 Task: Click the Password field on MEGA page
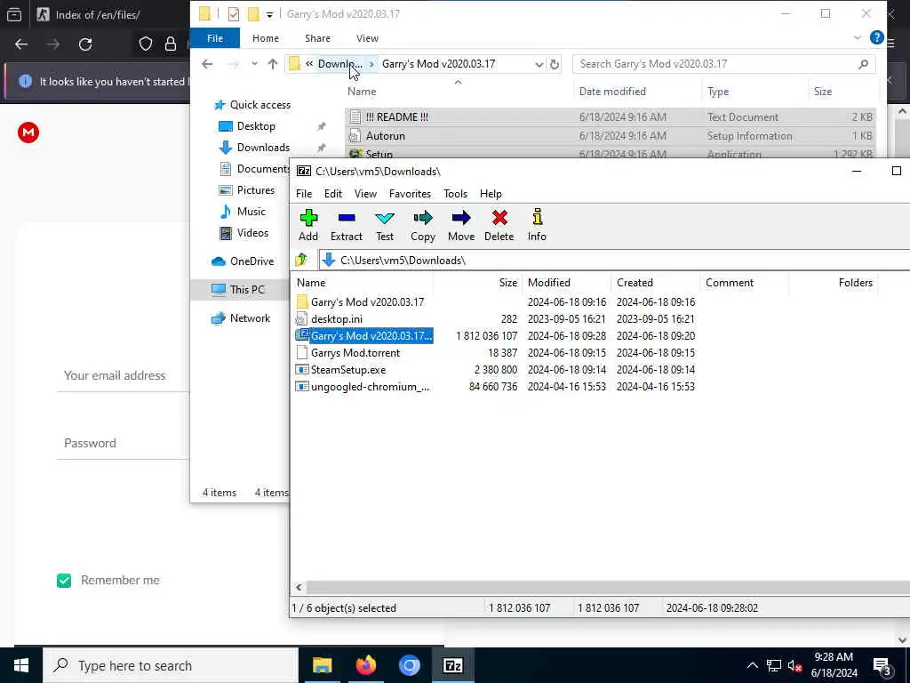coord(123,443)
